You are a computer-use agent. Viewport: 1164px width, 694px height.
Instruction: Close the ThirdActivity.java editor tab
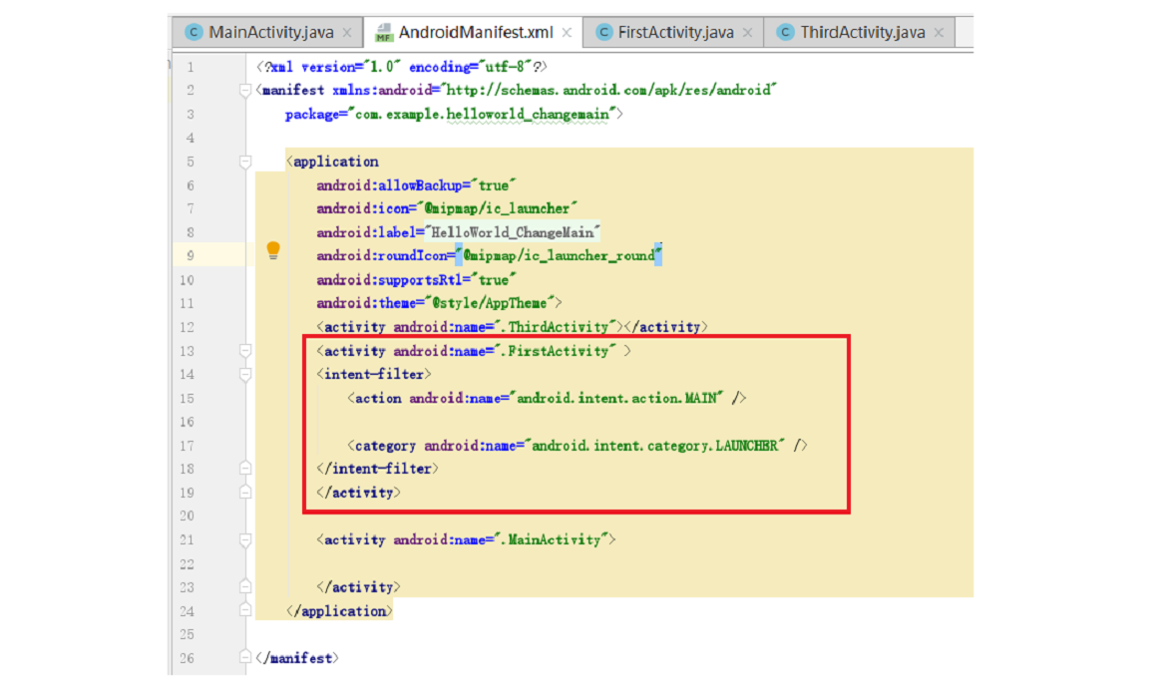(x=939, y=31)
